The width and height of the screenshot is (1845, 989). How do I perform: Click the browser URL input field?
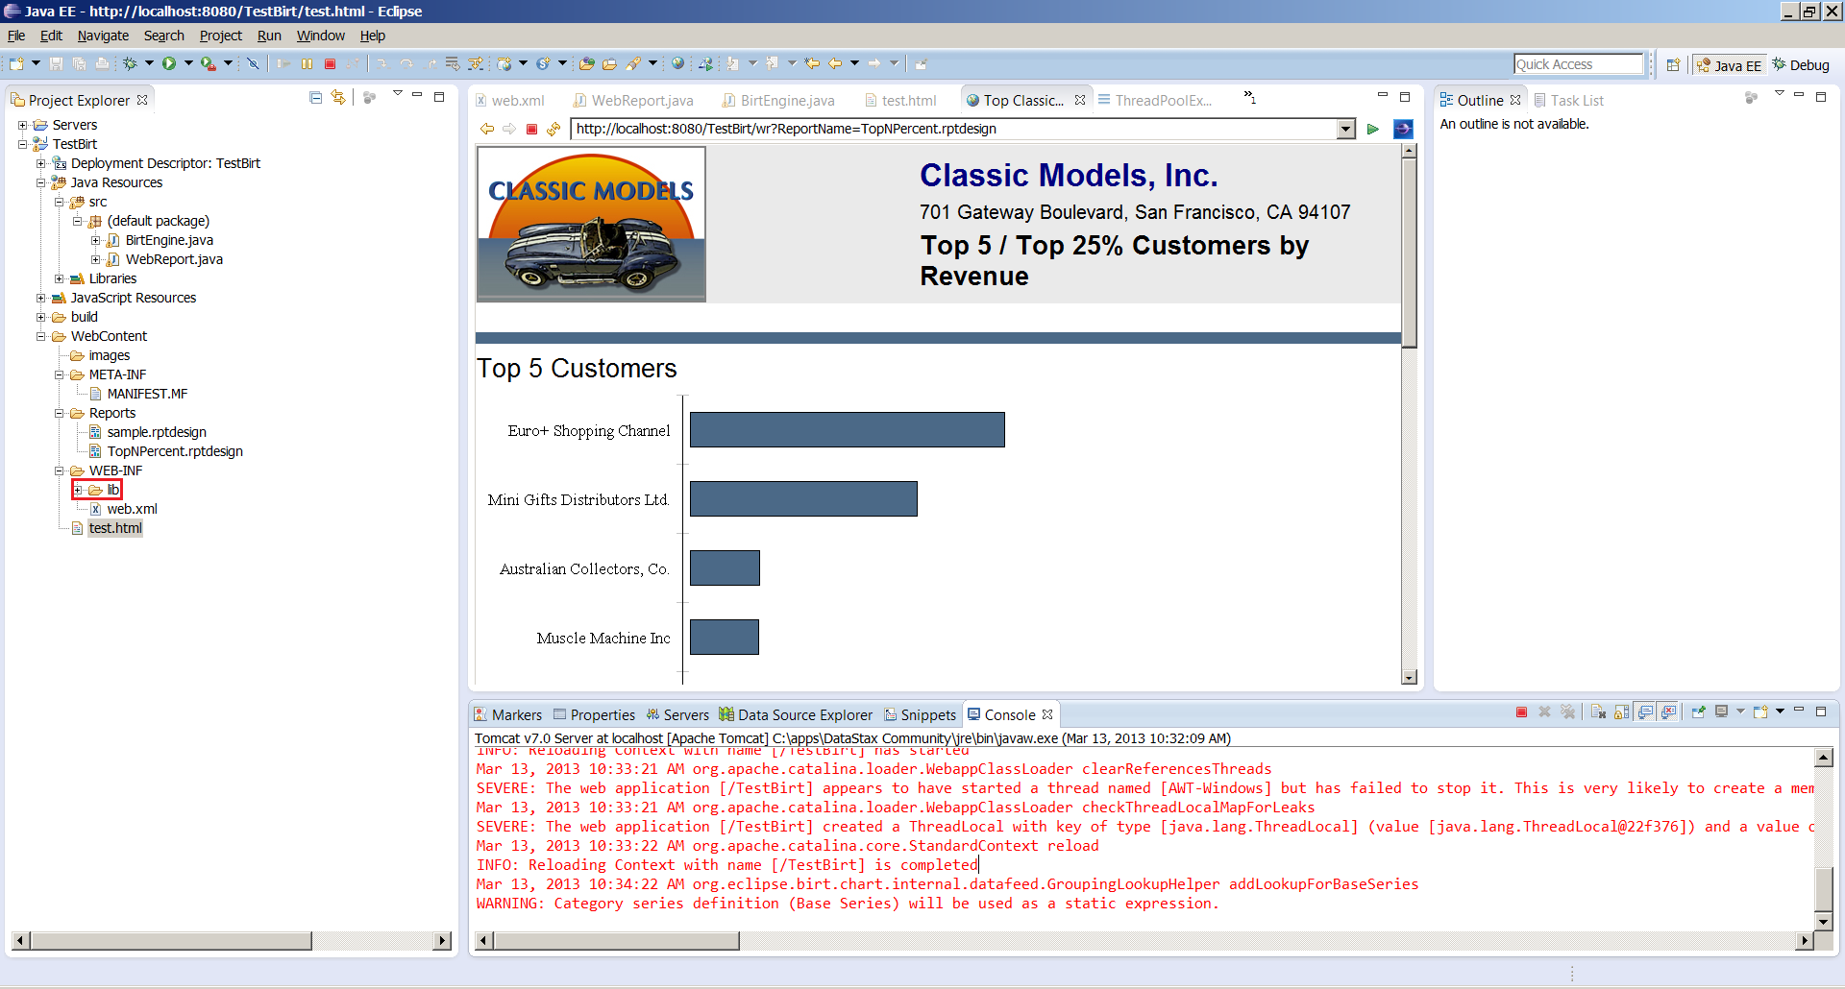(954, 129)
